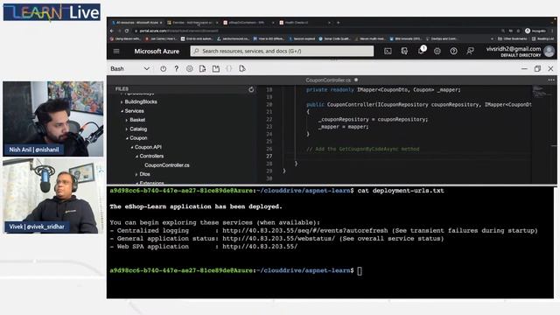Open Cloud Shell settings gear
The width and height of the screenshot is (560, 315).
coord(189,68)
